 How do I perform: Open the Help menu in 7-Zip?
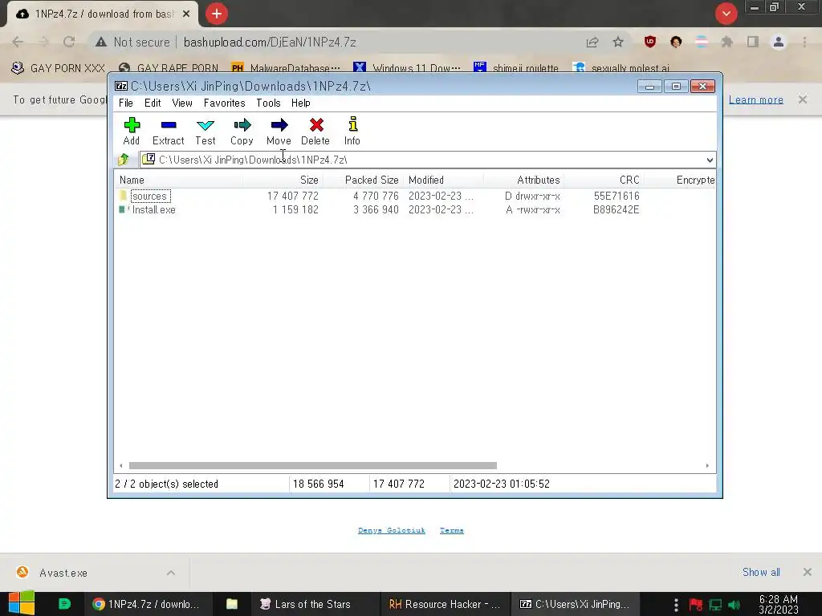point(301,103)
